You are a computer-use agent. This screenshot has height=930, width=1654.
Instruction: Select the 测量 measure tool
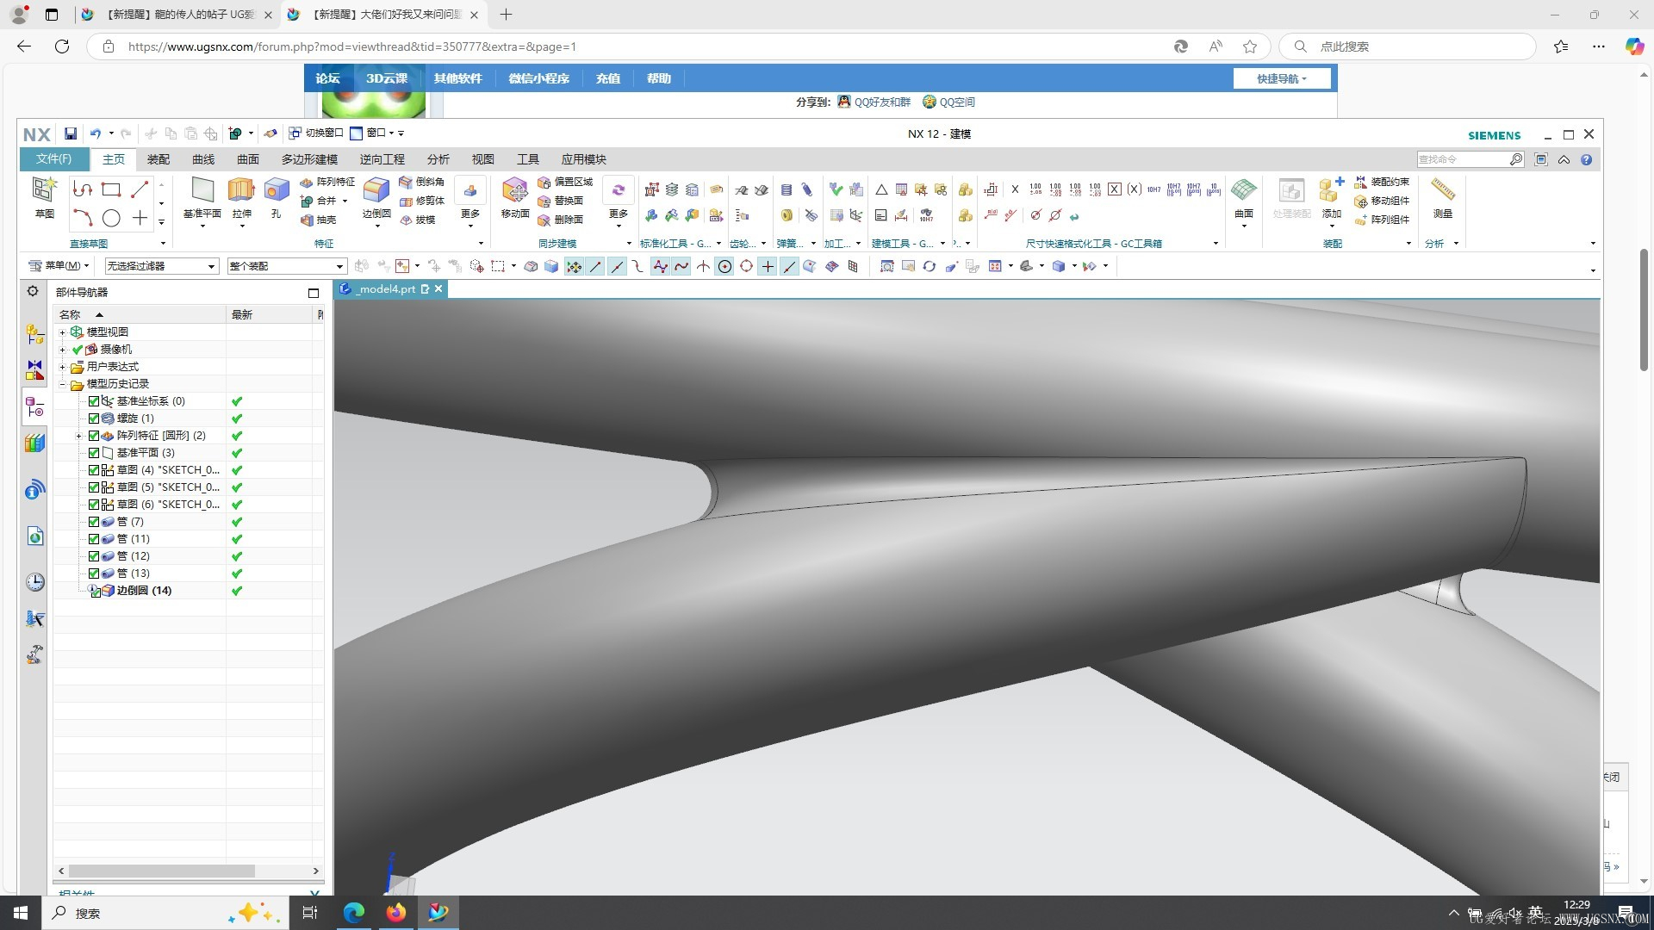coord(1443,197)
